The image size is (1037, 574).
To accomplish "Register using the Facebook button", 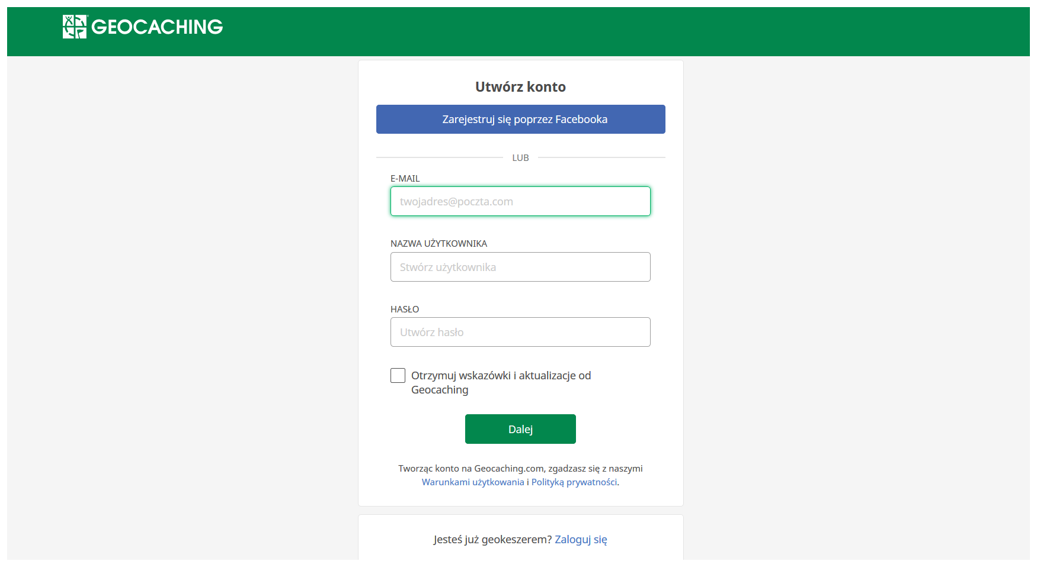I will 520,120.
